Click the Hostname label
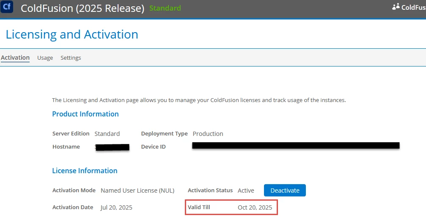Viewport: 426px width, 221px height. [66, 147]
